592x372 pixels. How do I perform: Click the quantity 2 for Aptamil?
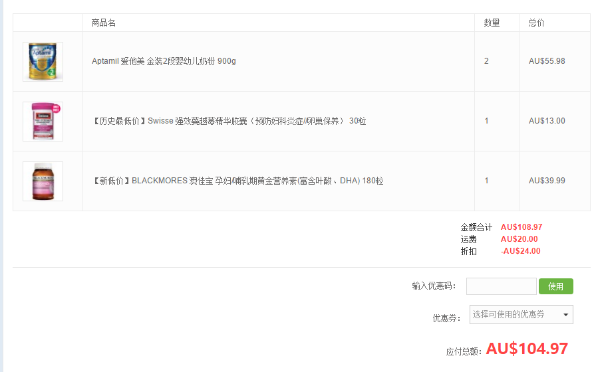click(486, 61)
